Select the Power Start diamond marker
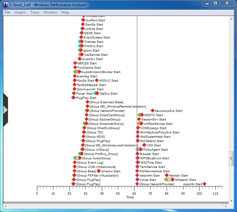This screenshot has height=212, width=237. 74,93
